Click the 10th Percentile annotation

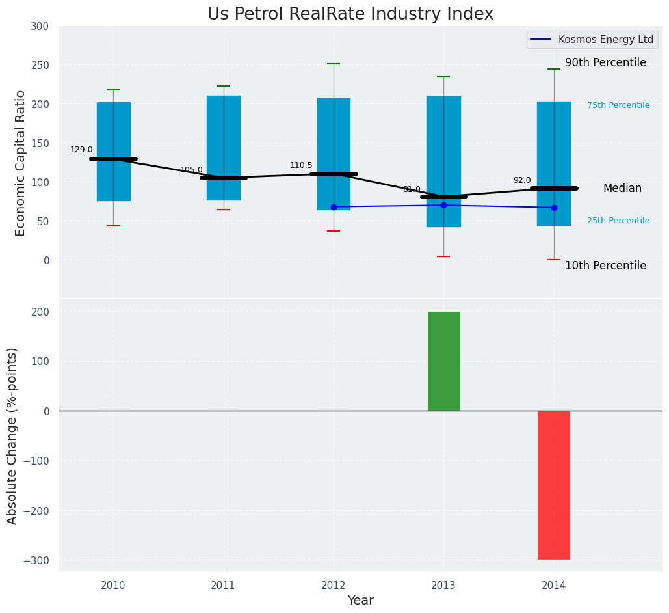[605, 266]
